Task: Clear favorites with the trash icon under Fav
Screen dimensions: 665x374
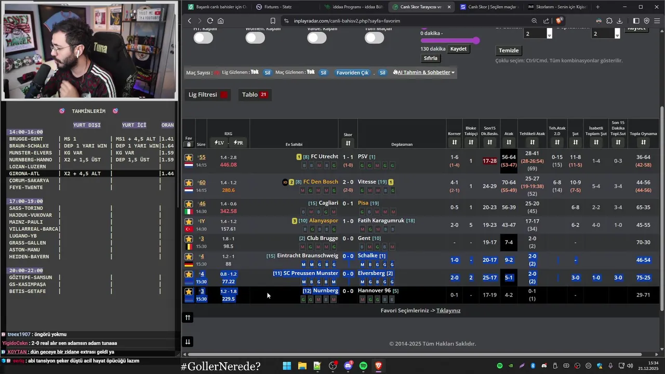Action: tap(189, 144)
